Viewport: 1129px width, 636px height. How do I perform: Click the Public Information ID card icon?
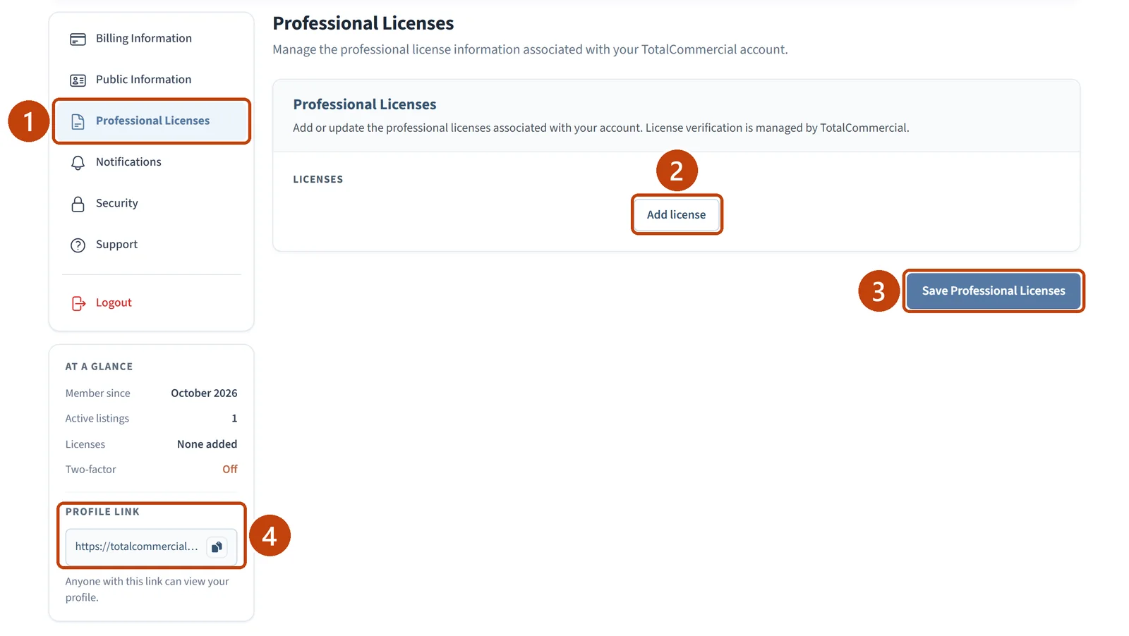[78, 80]
